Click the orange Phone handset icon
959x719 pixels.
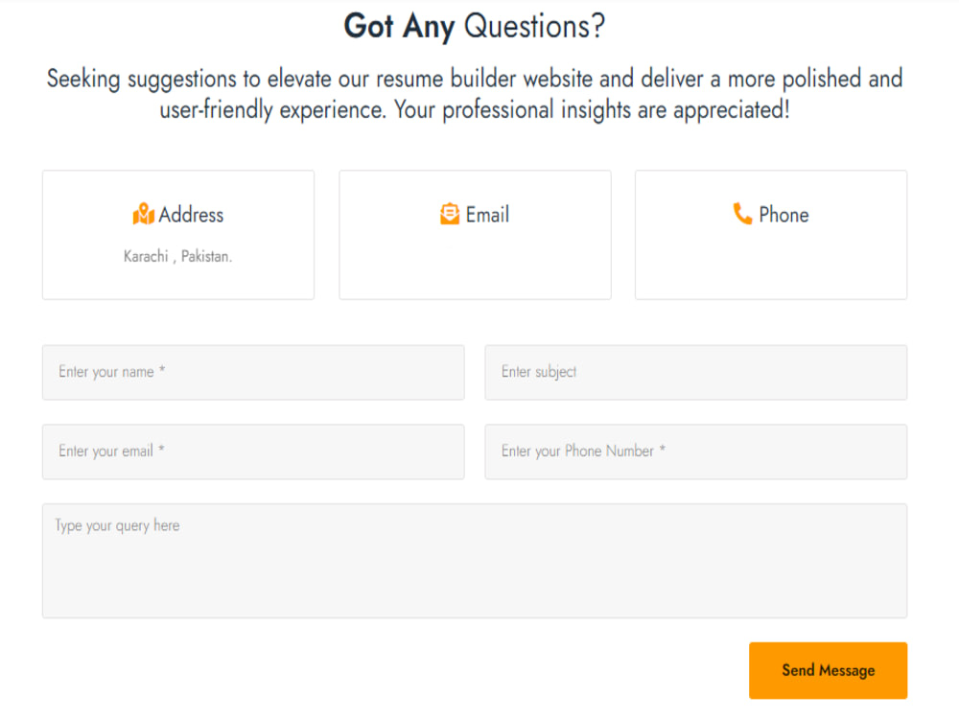(x=742, y=214)
